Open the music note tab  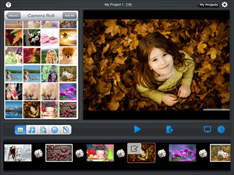tap(32, 130)
